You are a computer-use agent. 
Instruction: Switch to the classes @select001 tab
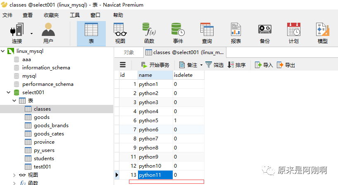click(185, 52)
